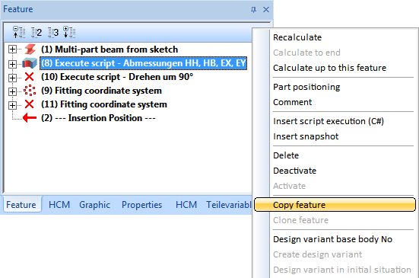419x278 pixels.
Task: Switch to HCM tab after Properties
Action: click(x=186, y=205)
